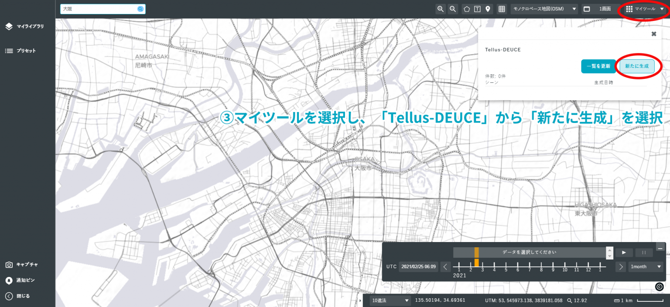This screenshot has height=307, width=670.
Task: Click the zoom in magnifier icon
Action: 441,9
